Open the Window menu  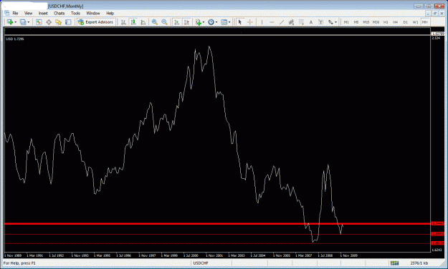(x=93, y=13)
